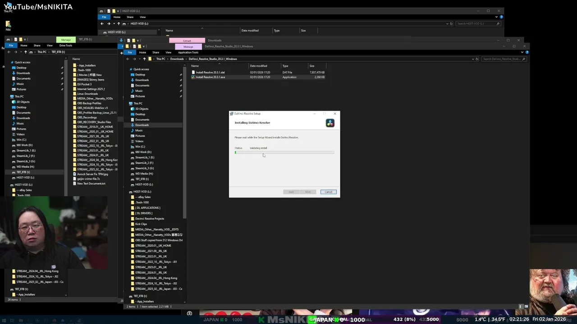This screenshot has width=577, height=324.
Task: Refresh the DaVinci_Resolve_Studio folder view
Action: pos(477,59)
